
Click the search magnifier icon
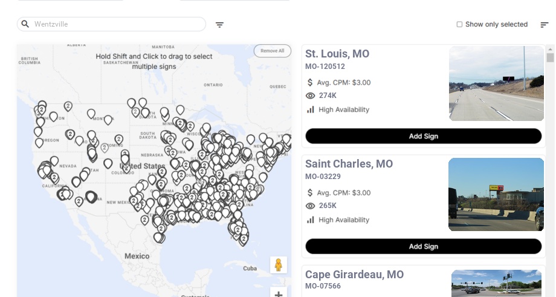(x=25, y=24)
